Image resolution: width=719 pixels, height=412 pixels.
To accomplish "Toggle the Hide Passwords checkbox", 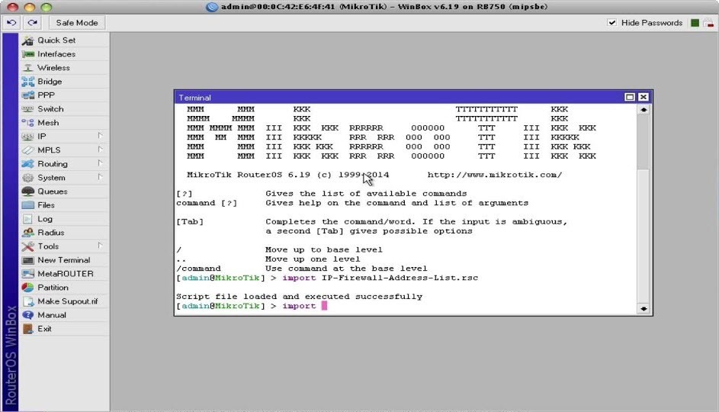I will pos(611,22).
